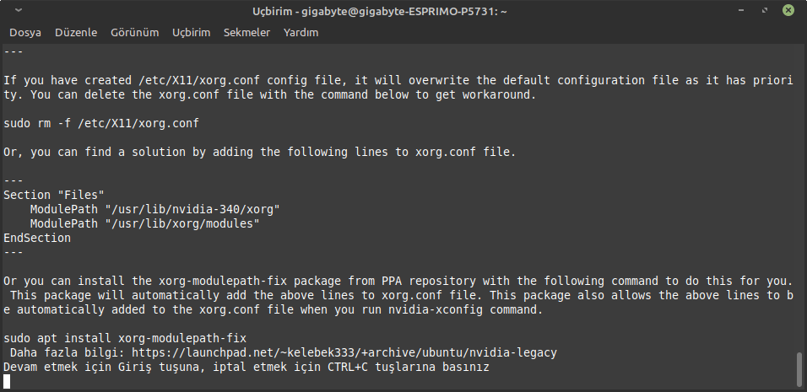The width and height of the screenshot is (807, 392).
Task: Click the "sudo rm -f /etc/X11/xorg.conf" command line
Action: [x=100, y=123]
